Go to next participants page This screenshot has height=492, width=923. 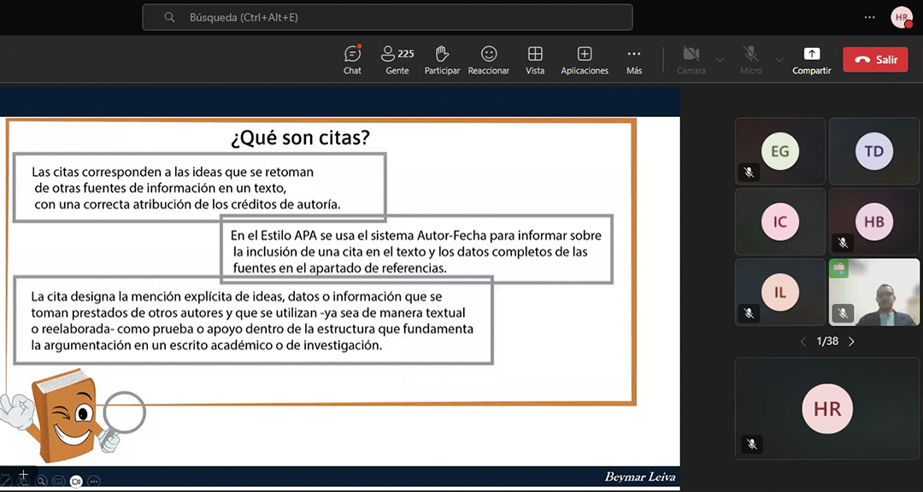[x=851, y=342]
